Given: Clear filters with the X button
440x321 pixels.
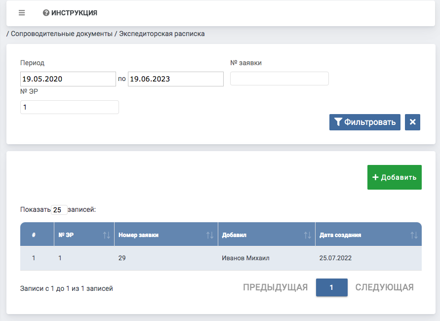Looking at the screenshot, I should click(412, 122).
